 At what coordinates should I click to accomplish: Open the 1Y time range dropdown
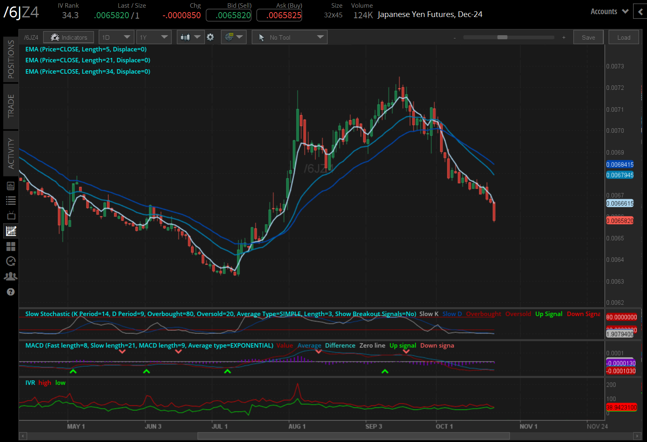pos(154,37)
